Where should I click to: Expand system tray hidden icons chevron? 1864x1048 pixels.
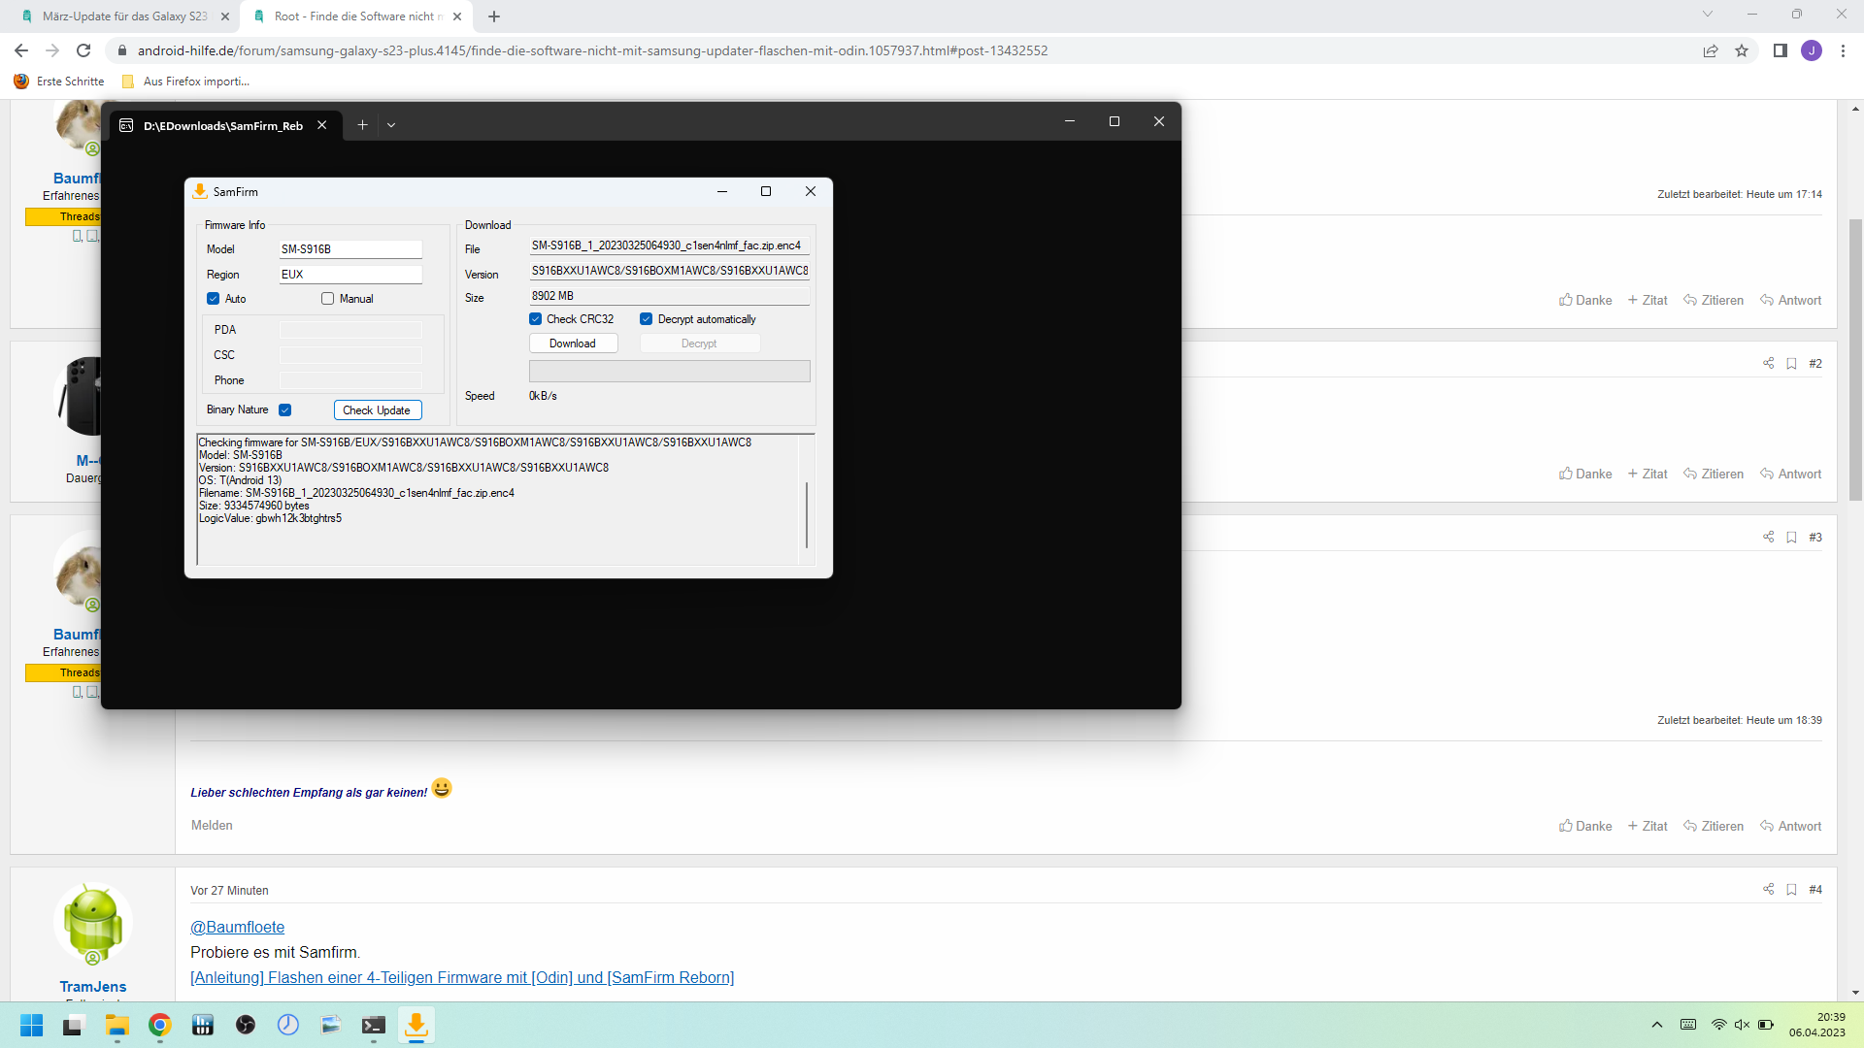coord(1657,1025)
